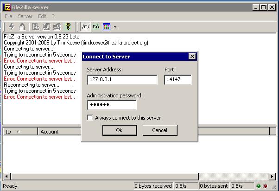Toggle the /C/ path display button
Image resolution: width=279 pixels, height=191 pixels.
pos(85,27)
